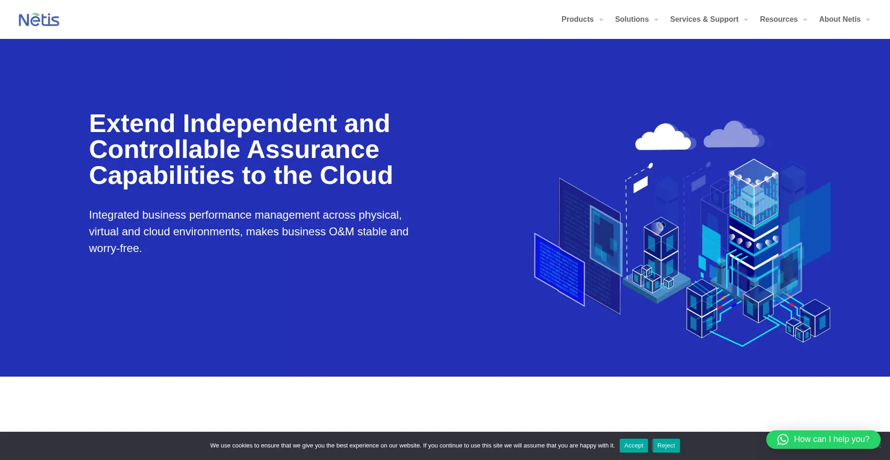The image size is (890, 460).
Task: Open the Solutions menu
Action: (631, 19)
